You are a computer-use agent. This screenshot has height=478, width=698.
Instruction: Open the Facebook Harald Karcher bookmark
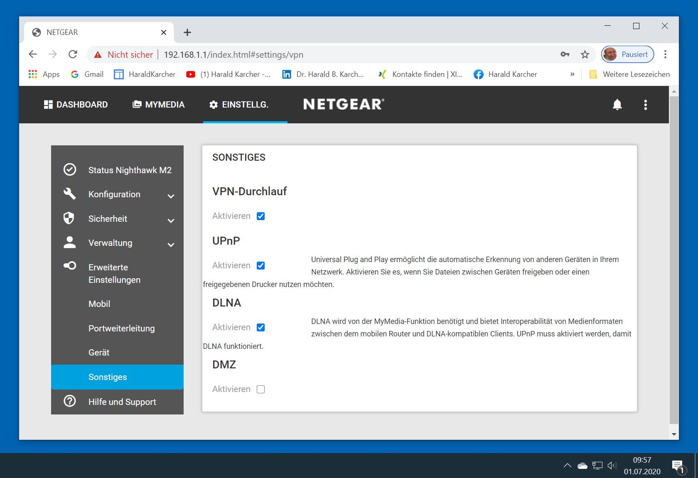click(506, 74)
